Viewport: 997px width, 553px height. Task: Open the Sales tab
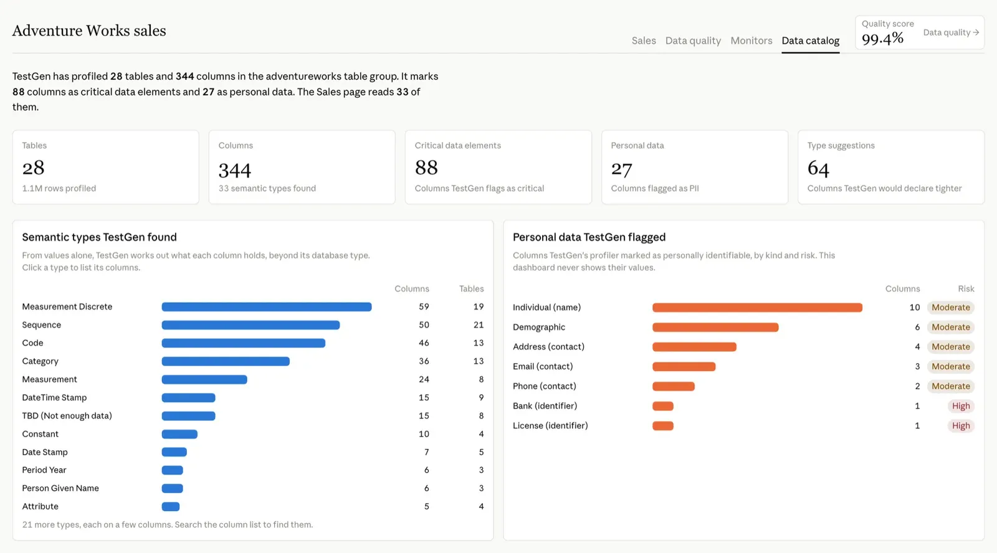pyautogui.click(x=644, y=40)
